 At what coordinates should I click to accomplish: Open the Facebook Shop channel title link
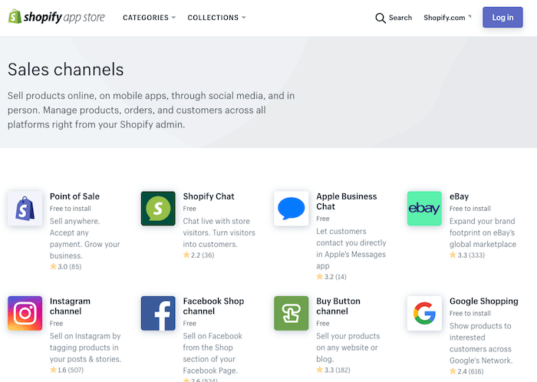[213, 306]
